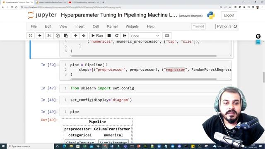Expand the categorical branch label

(x=80, y=135)
